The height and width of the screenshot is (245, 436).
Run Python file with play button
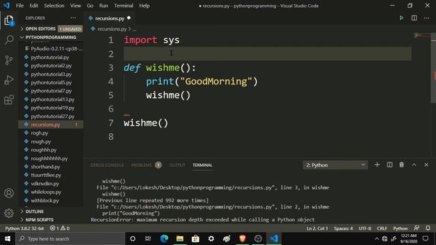coord(401,18)
